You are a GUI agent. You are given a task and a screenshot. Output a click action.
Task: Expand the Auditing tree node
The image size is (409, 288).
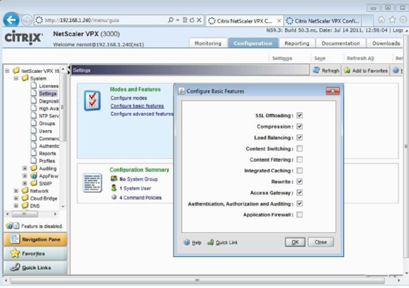tap(25, 168)
